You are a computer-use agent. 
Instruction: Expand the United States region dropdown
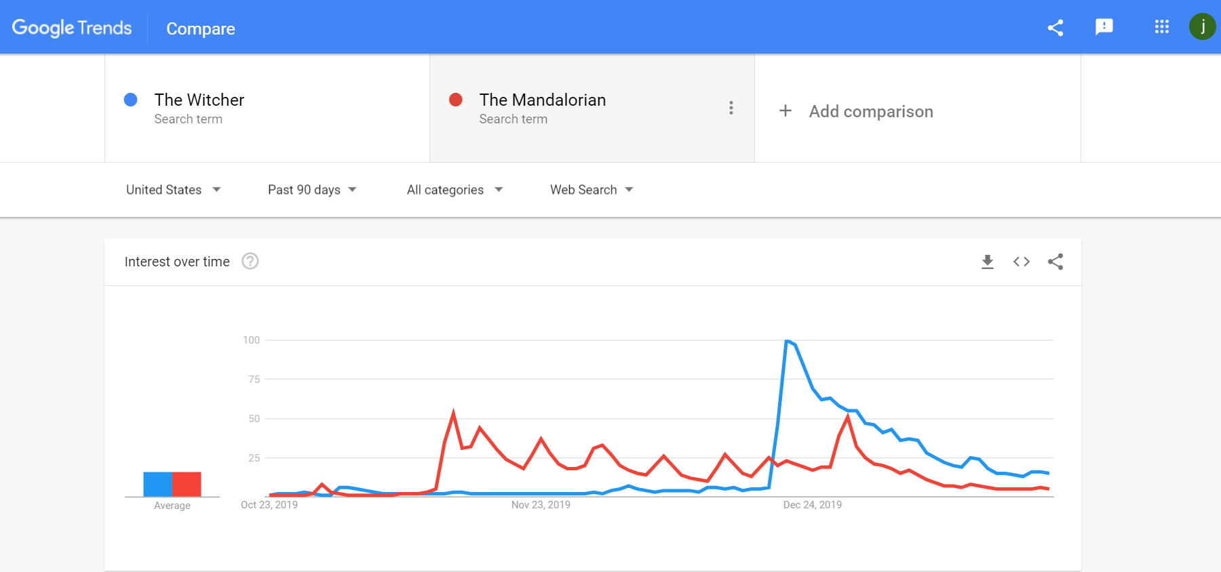click(x=174, y=190)
